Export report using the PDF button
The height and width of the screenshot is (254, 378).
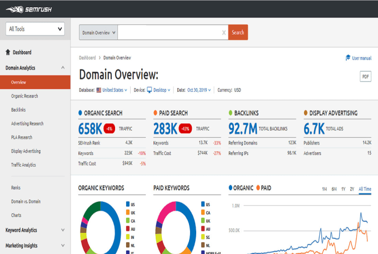tap(365, 77)
